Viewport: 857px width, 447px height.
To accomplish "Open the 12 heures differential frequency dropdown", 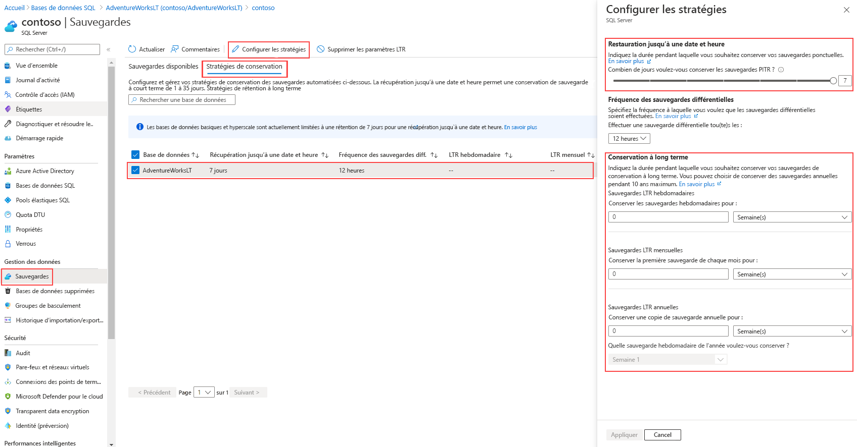I will pyautogui.click(x=629, y=139).
